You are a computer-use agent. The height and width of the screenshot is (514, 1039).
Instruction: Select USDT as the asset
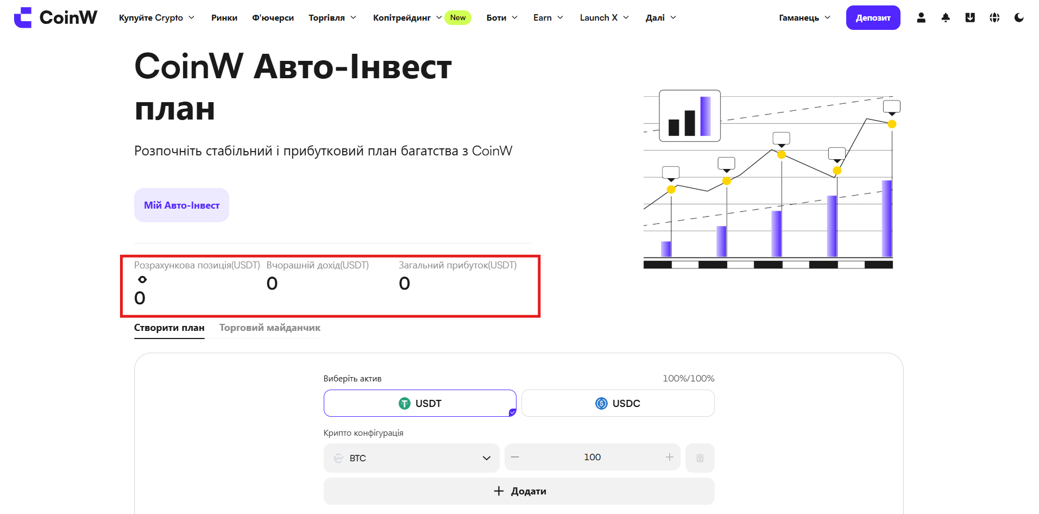click(x=420, y=403)
